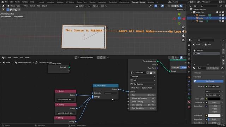226x127 pixels.
Task: Open the Random Walk subsurface dropdown
Action: point(213,95)
